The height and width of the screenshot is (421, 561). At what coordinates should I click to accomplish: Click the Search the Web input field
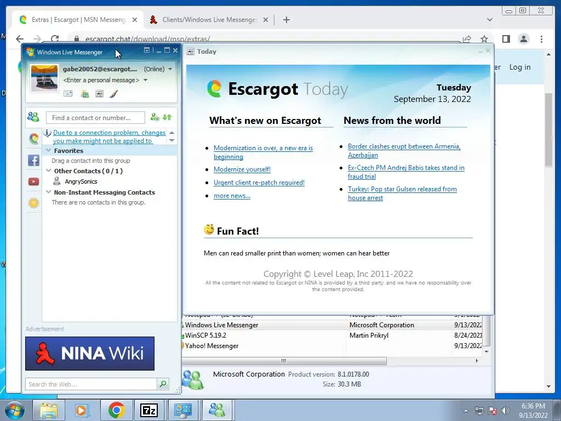pos(91,384)
